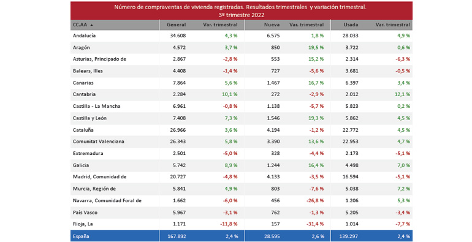Click Cataluña Nueva value 4.194
The height and width of the screenshot is (242, 472).
pyautogui.click(x=273, y=130)
